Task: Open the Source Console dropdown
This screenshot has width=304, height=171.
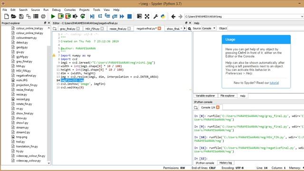Action: coord(209,28)
